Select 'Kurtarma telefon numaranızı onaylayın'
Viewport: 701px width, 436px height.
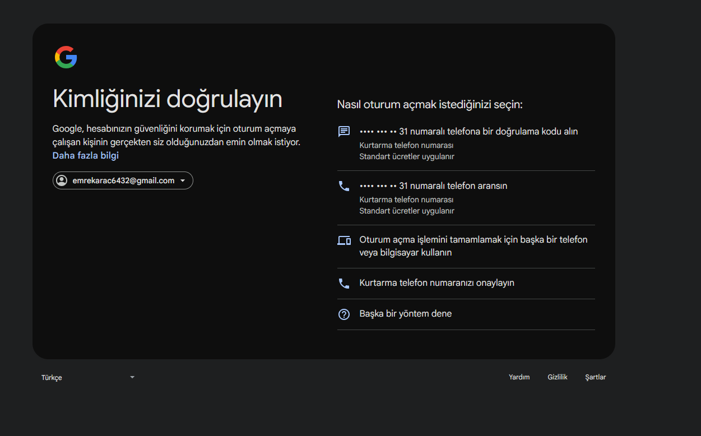[x=466, y=284]
